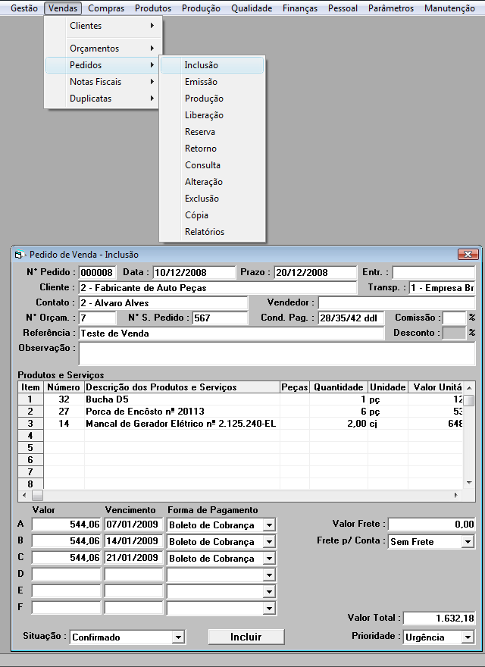
Task: Open the Compras menu
Action: pos(106,8)
